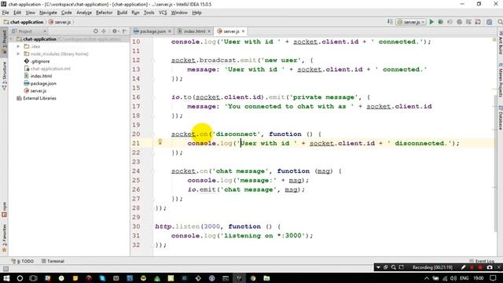Click the recorder camera snapshot icon
The width and height of the screenshot is (503, 283).
pyautogui.click(x=490, y=267)
